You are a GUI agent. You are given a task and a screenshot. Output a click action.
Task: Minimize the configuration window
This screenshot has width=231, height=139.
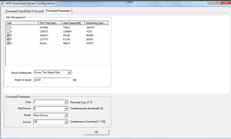click(x=211, y=3)
